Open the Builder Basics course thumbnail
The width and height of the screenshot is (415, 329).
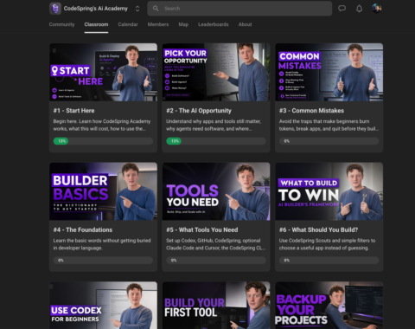[x=104, y=191]
